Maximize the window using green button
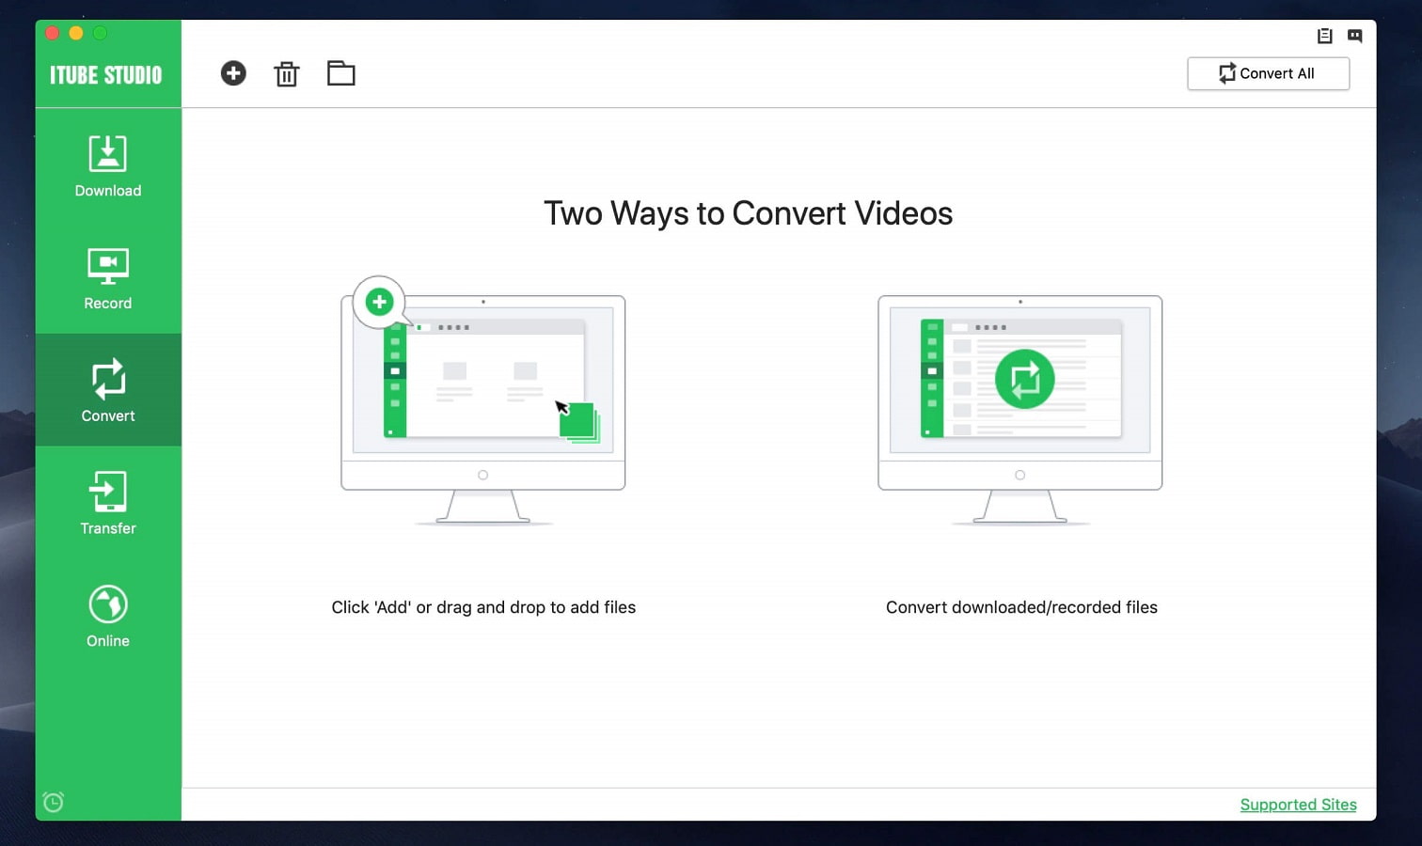1422x846 pixels. (100, 33)
